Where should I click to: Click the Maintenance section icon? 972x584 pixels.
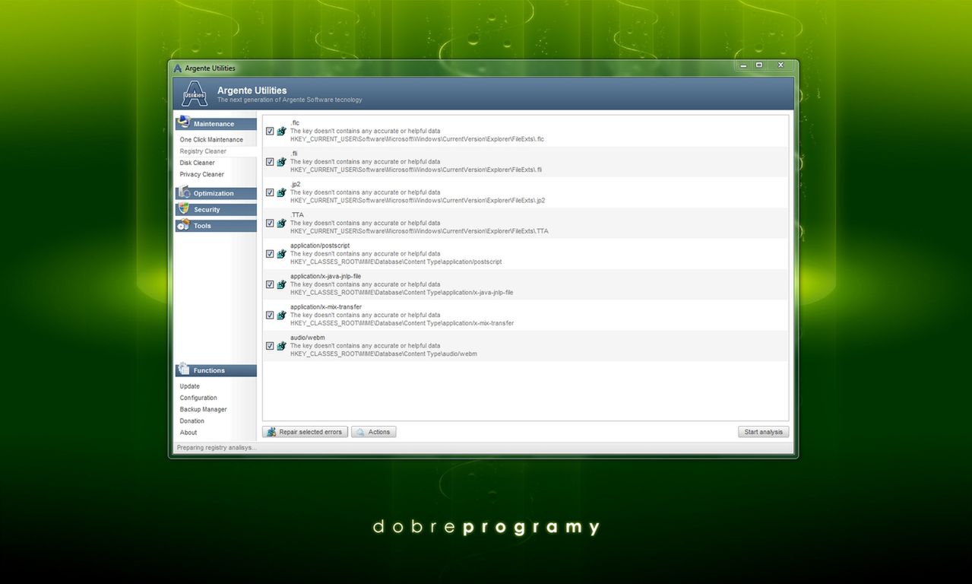click(183, 122)
